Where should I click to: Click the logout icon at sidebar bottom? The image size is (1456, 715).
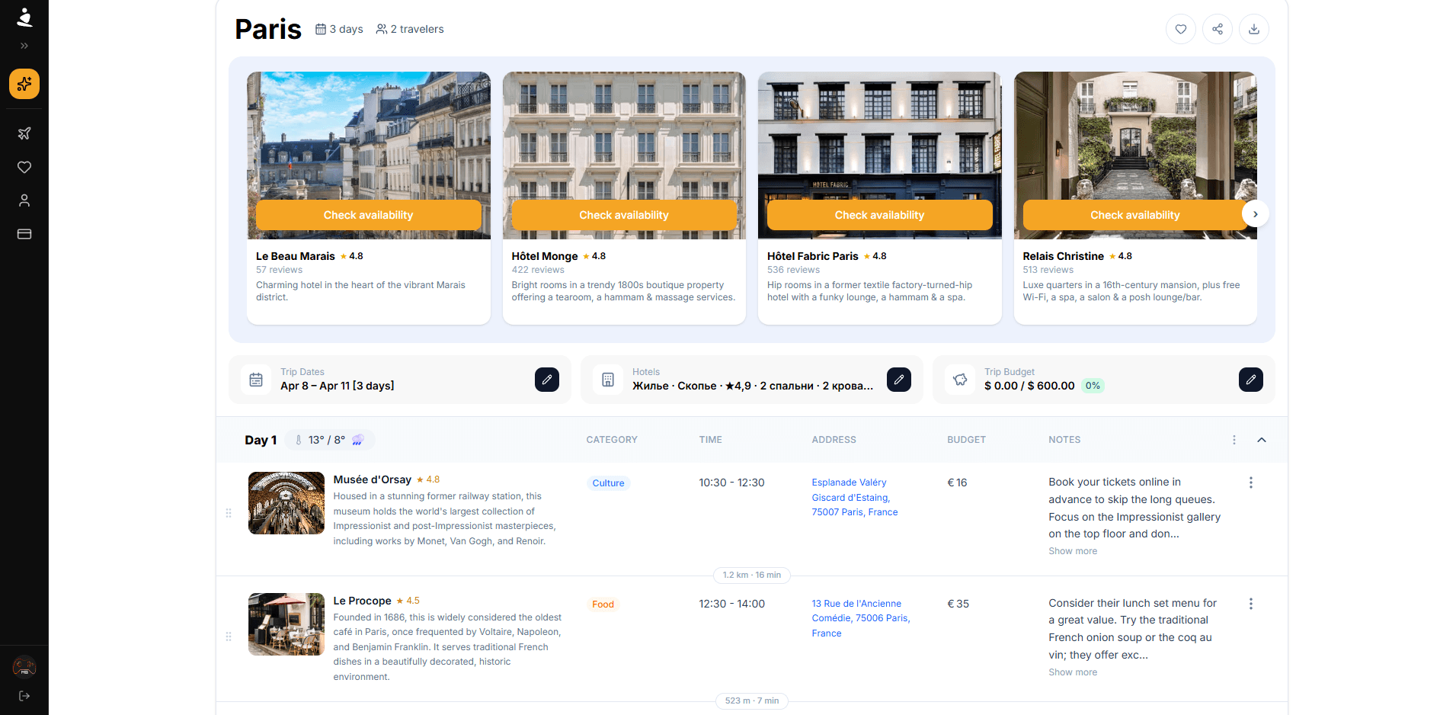point(24,696)
